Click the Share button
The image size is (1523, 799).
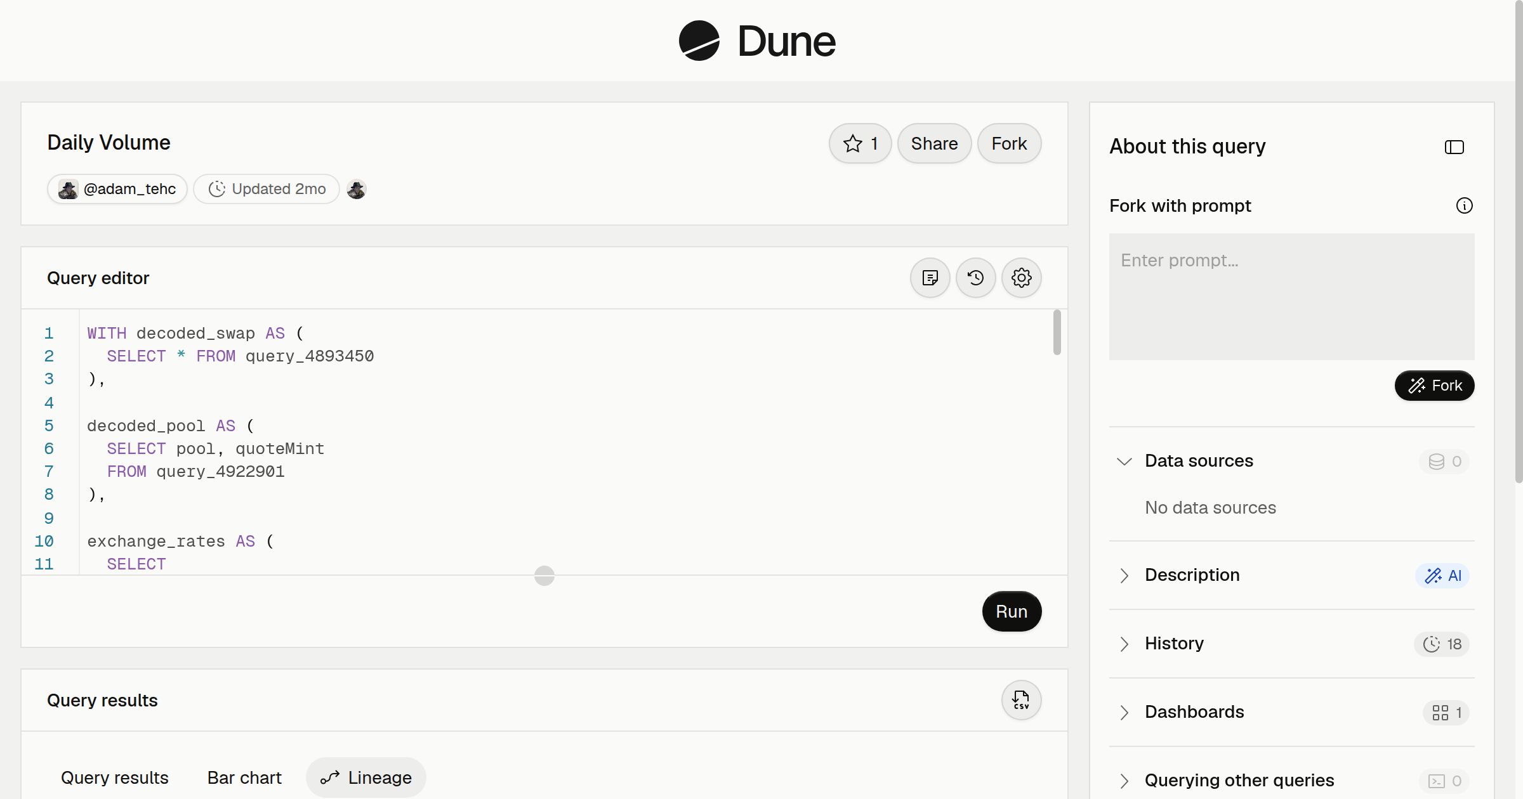click(x=934, y=143)
